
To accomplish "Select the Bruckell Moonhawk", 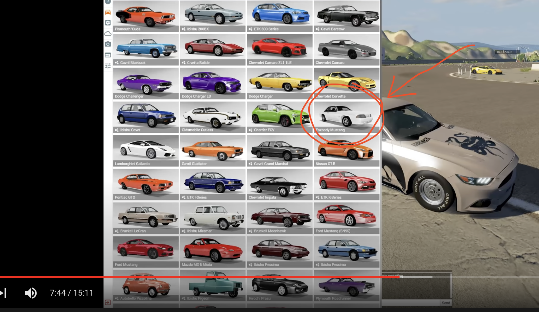I will coord(280,218).
